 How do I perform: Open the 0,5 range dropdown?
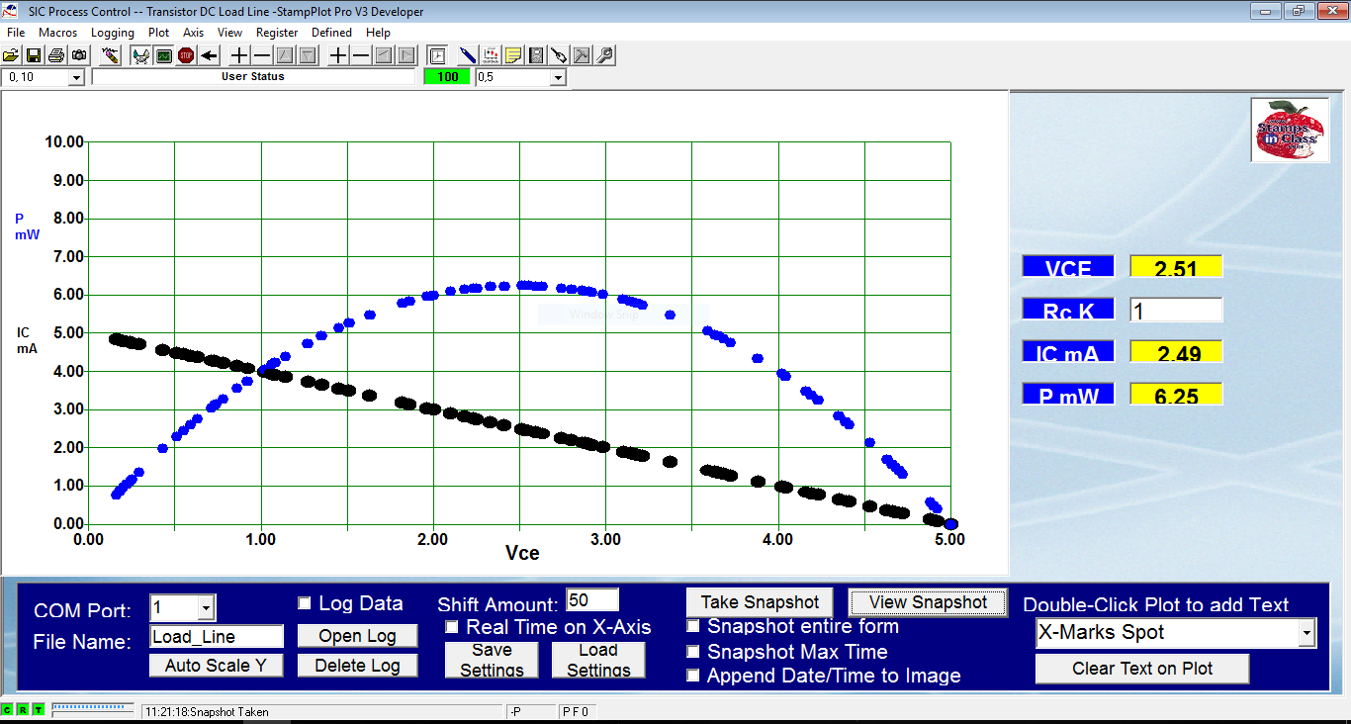point(558,77)
